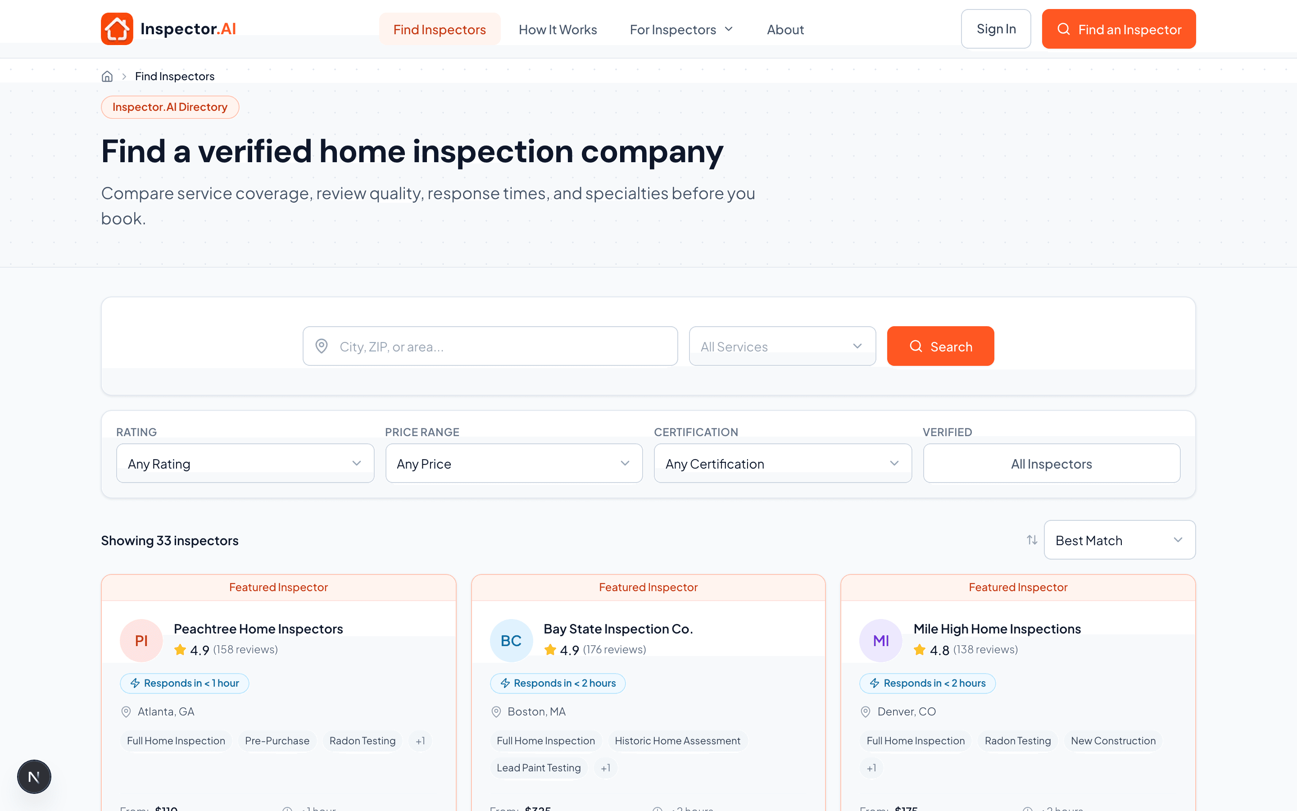The width and height of the screenshot is (1297, 811).
Task: Click the orange Search button
Action: point(940,346)
